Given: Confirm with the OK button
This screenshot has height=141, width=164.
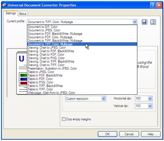Looking at the screenshot, I should [107, 134].
